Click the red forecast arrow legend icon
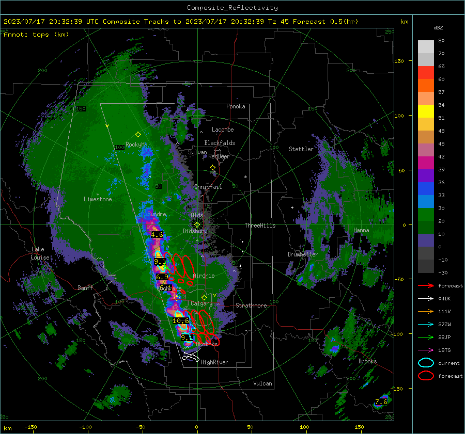This screenshot has height=434, width=465. point(426,285)
